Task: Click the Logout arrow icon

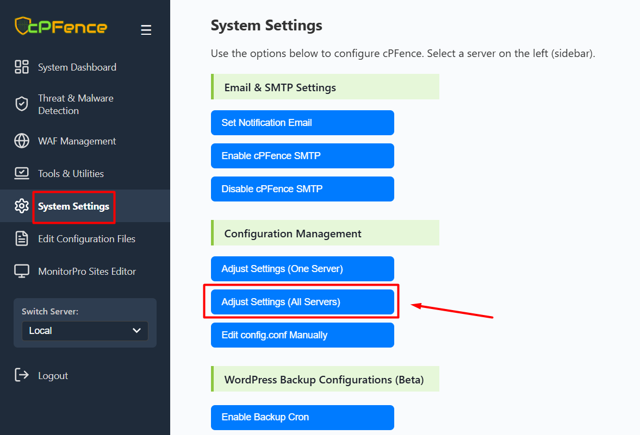Action: coord(22,375)
